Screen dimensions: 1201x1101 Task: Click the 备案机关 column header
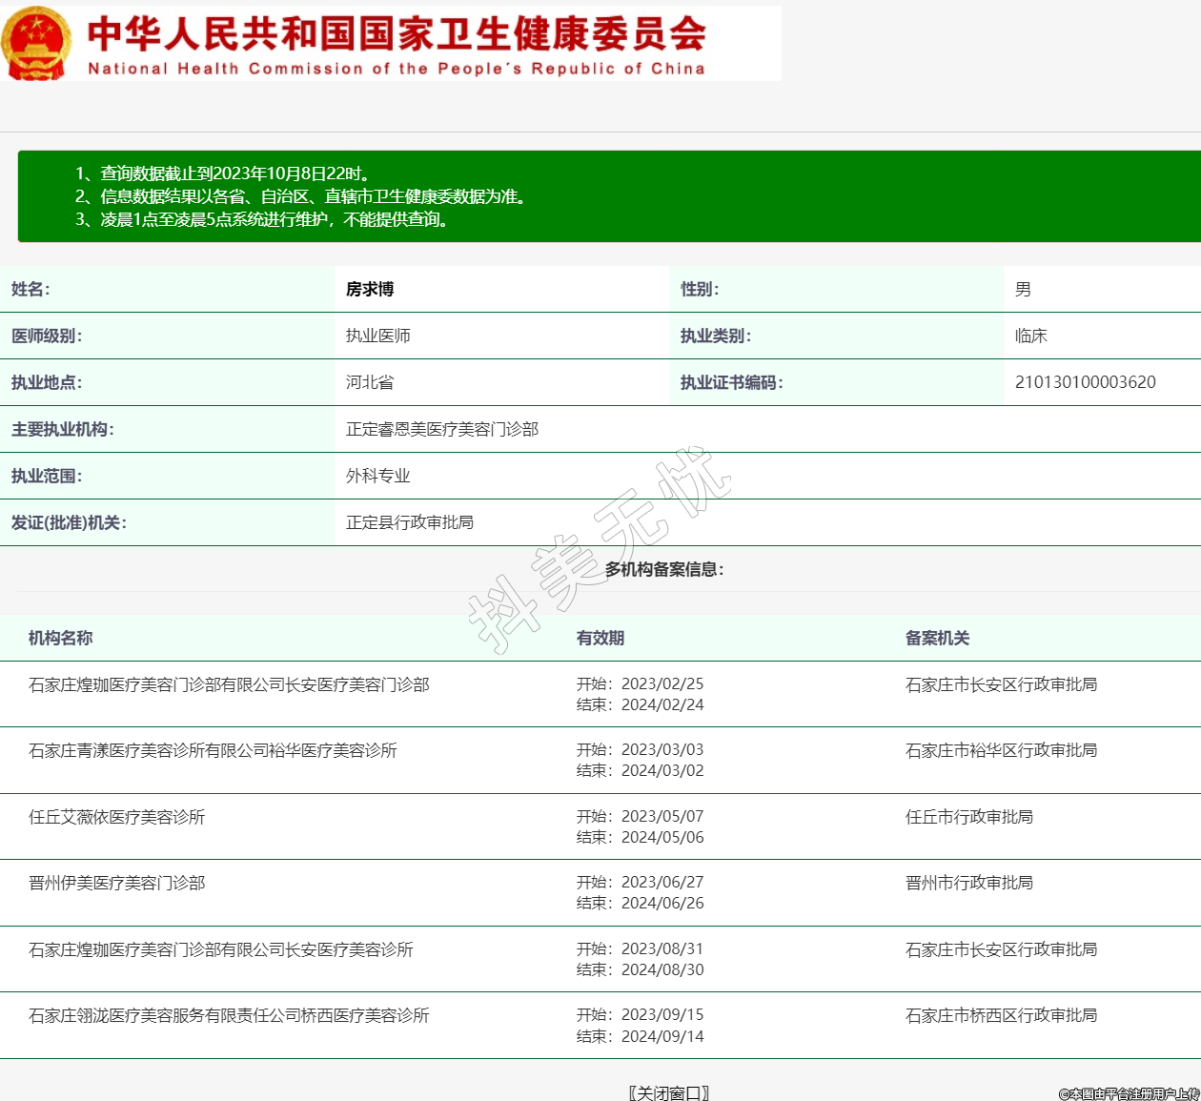click(x=937, y=639)
